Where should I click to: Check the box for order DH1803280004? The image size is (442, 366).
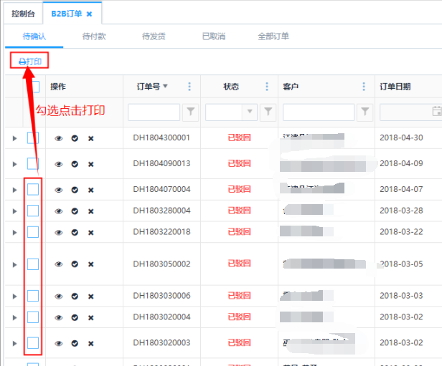coord(33,211)
